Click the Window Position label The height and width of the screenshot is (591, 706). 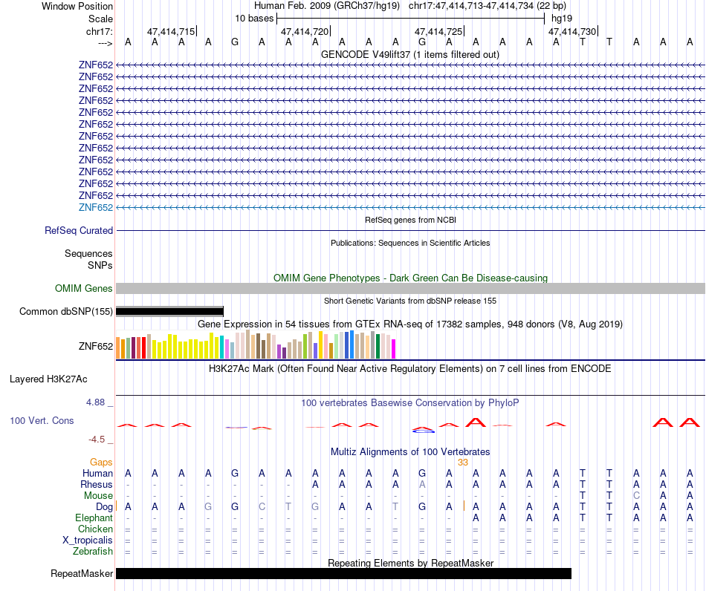tap(77, 6)
